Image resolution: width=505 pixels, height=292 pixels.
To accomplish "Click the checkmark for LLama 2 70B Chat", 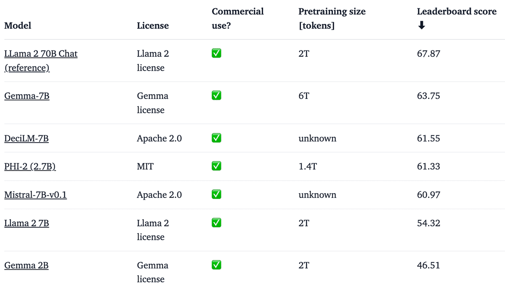I will [x=216, y=54].
